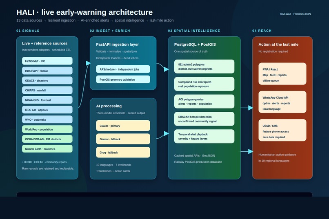
Task: Click the Independent adapters · scheduled ETL text
Action: coord(47,50)
